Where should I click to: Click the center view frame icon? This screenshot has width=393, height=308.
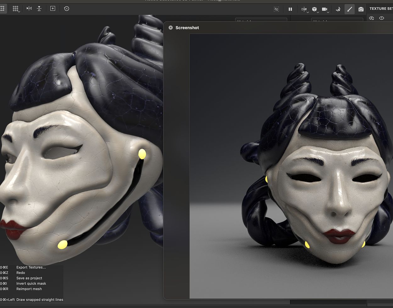click(x=53, y=8)
